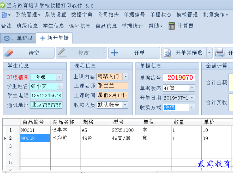Image resolution: width=233 pixels, height=173 pixels.
Task: Expand 开单并预览 split dropdown arrow
Action: tap(209, 53)
